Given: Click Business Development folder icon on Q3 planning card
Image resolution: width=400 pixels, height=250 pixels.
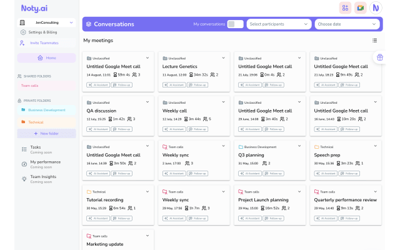Looking at the screenshot, I should point(241,147).
